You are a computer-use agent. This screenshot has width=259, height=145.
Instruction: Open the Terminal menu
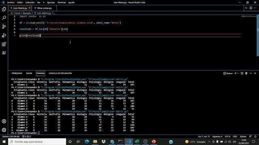coord(62,2)
